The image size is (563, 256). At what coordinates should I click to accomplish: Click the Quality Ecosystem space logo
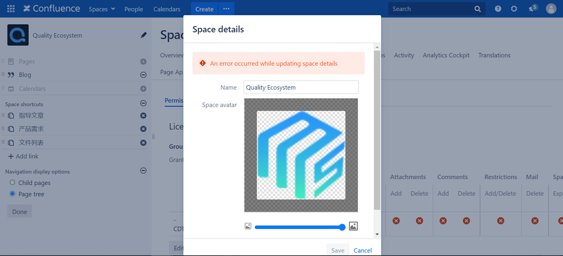pos(18,35)
